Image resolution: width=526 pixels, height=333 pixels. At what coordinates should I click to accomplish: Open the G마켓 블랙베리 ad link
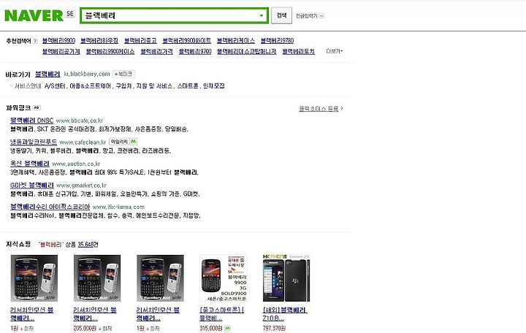(x=32, y=185)
